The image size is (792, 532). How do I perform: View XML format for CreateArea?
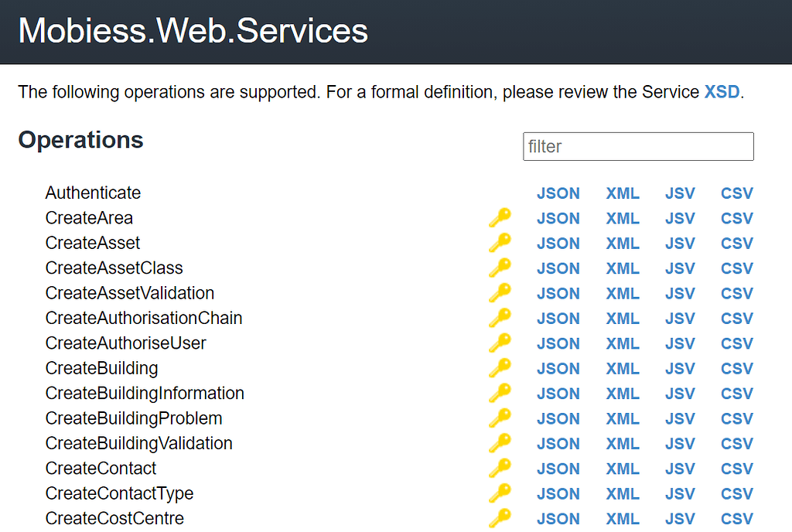click(623, 218)
